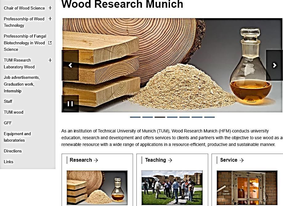The width and height of the screenshot is (283, 206).
Task: Click the arrow icon next to Teaching
Action: (170, 160)
